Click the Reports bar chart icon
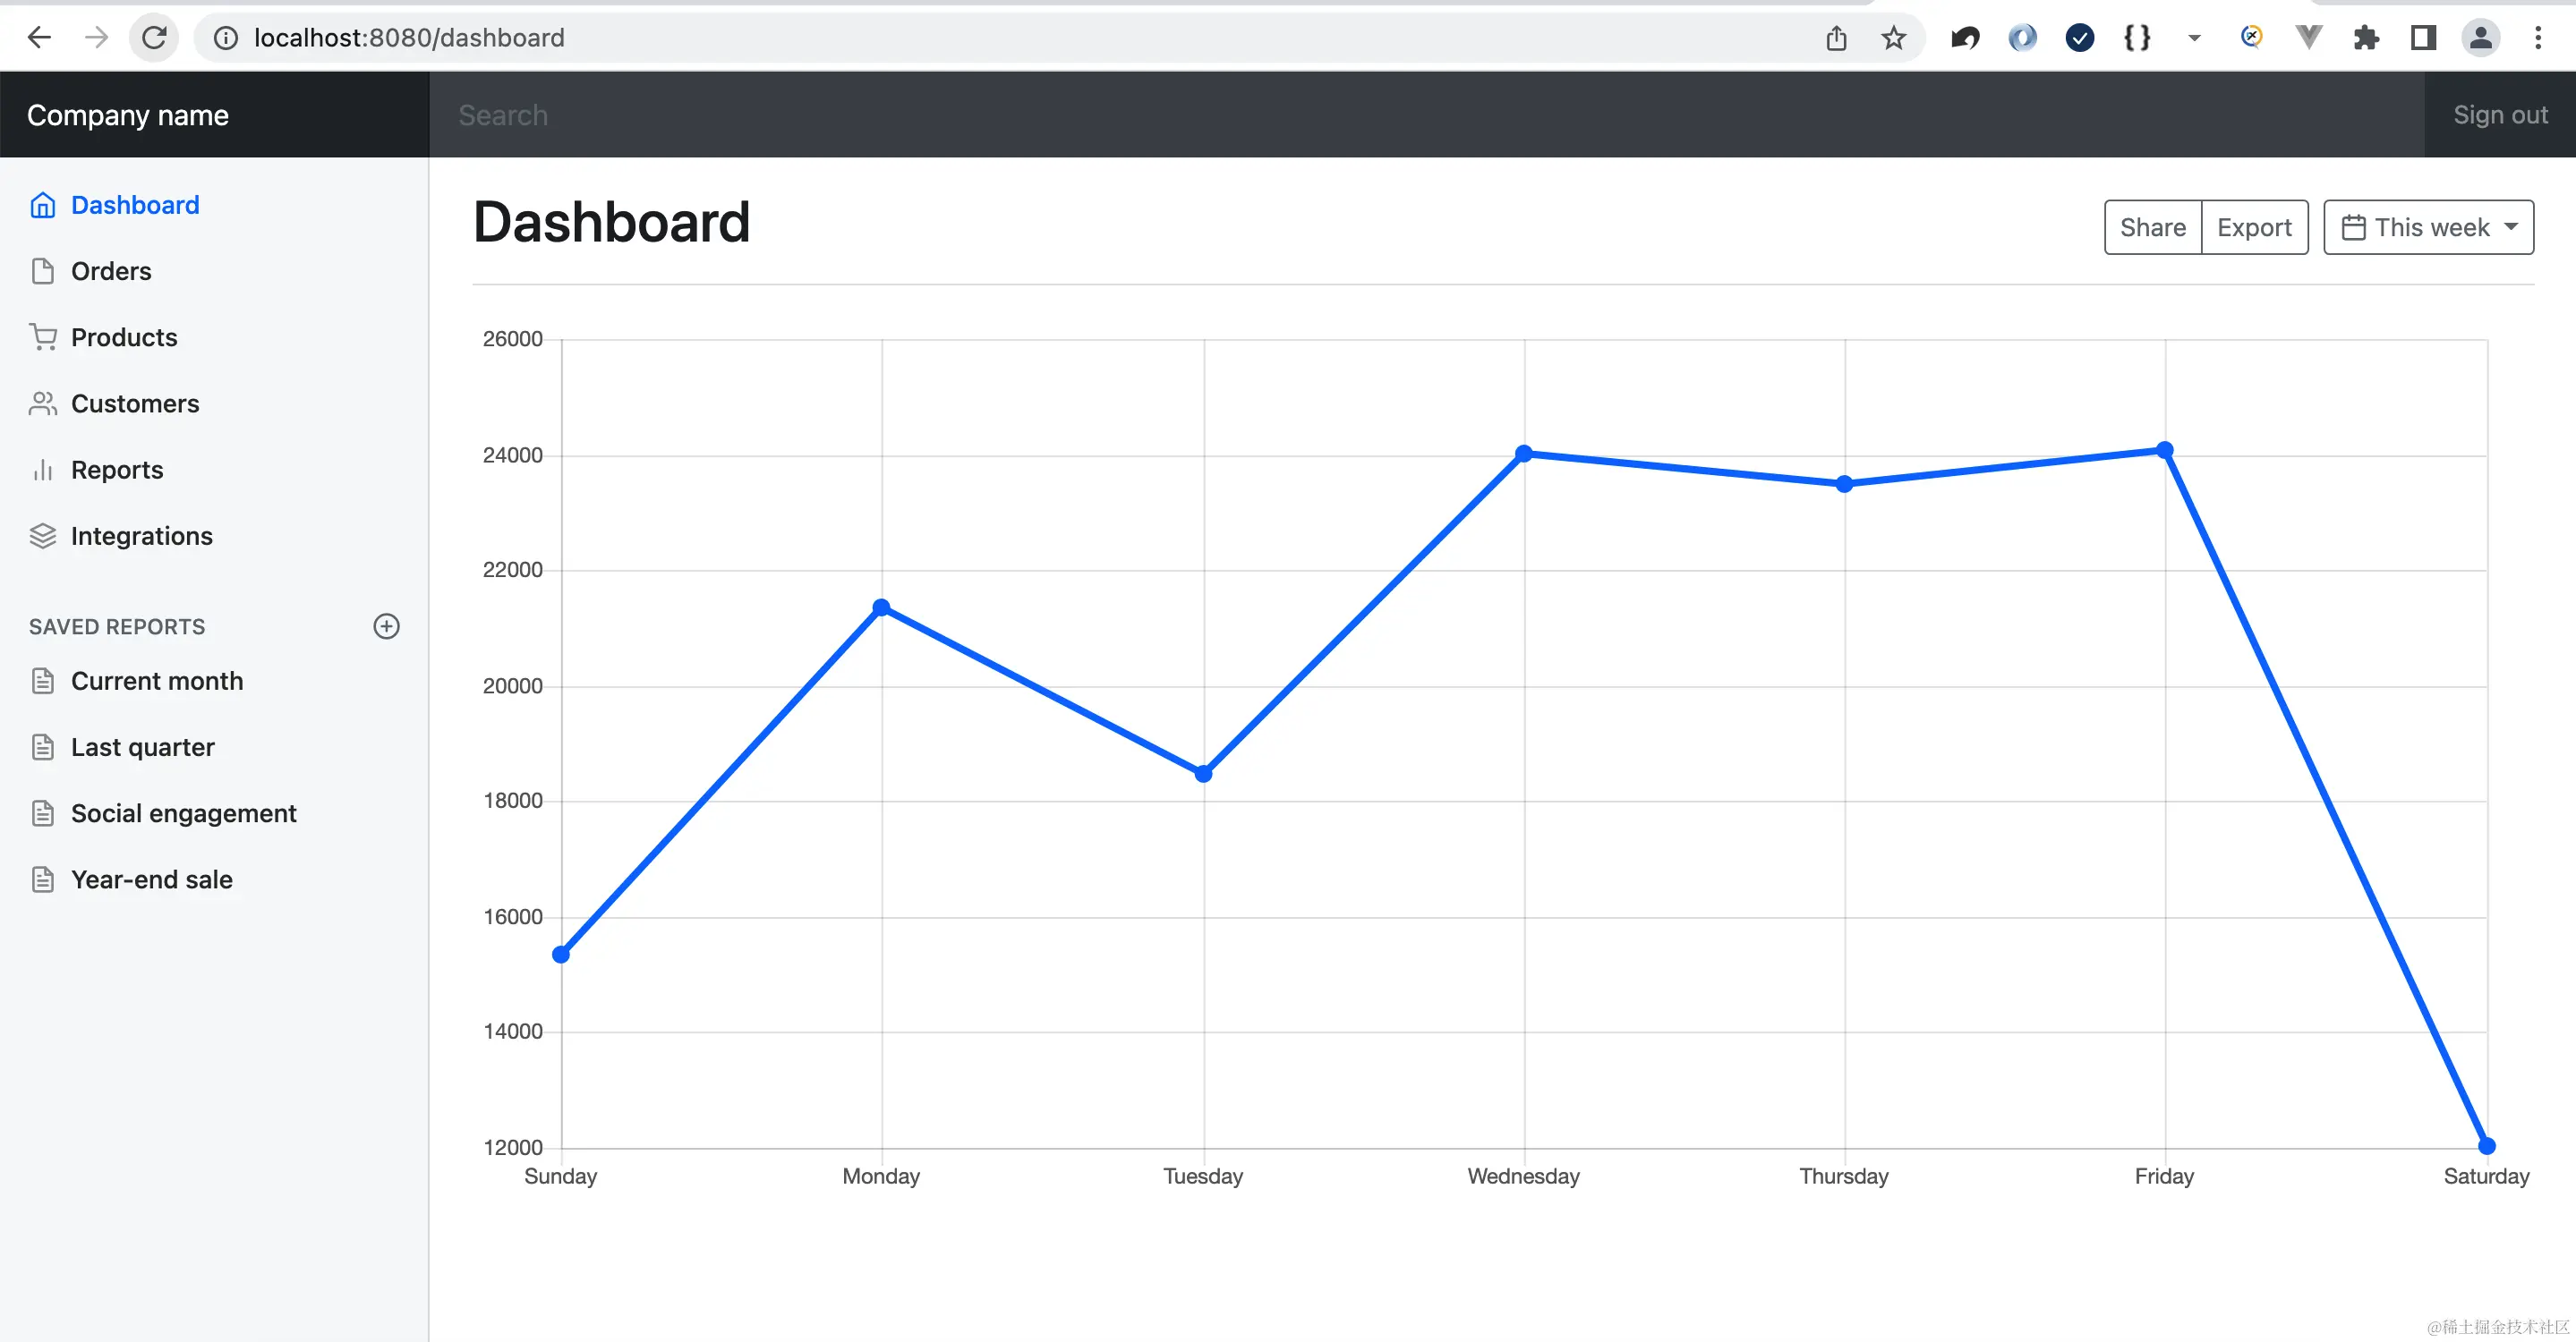This screenshot has width=2576, height=1342. (42, 470)
